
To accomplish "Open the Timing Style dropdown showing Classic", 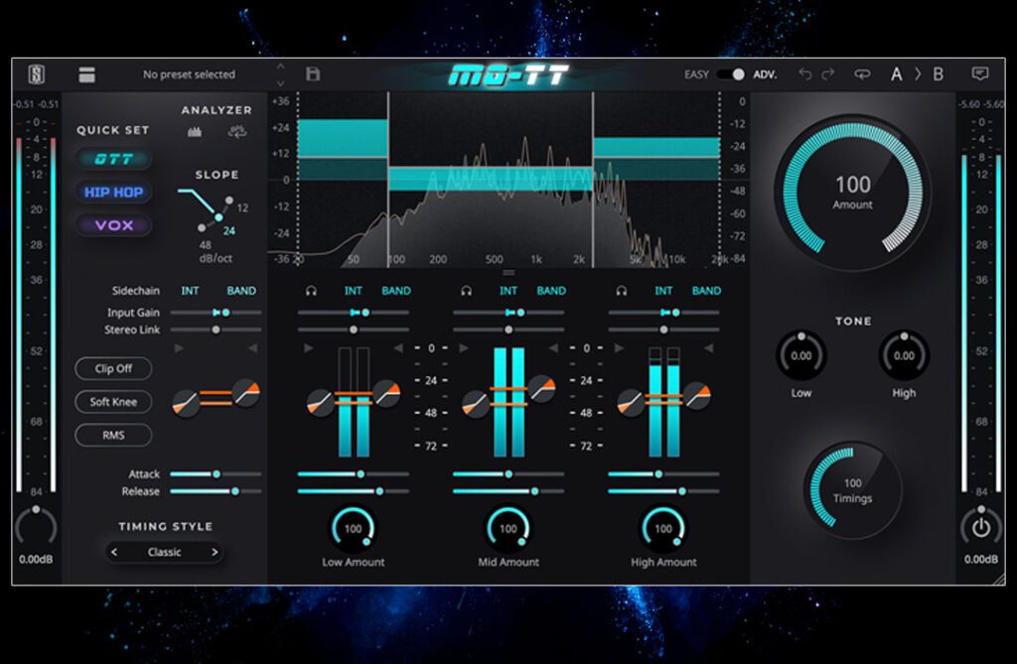I will 164,552.
